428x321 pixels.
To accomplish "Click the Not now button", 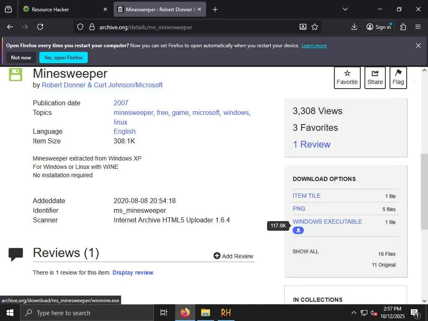I will 21,58.
